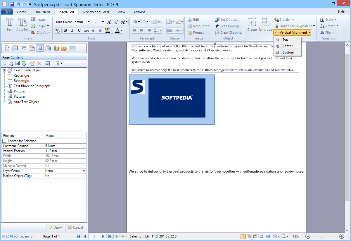
Task: Open the Rotate dropdown
Action: point(329,26)
